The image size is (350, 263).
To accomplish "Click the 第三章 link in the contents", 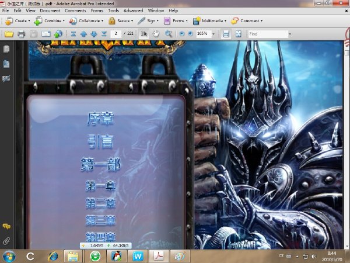I will click(101, 220).
